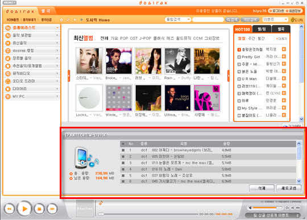This screenshot has height=220, width=307.
Task: Check the box for track 3 '013 눈물은 모르게'
Action: [x=123, y=163]
